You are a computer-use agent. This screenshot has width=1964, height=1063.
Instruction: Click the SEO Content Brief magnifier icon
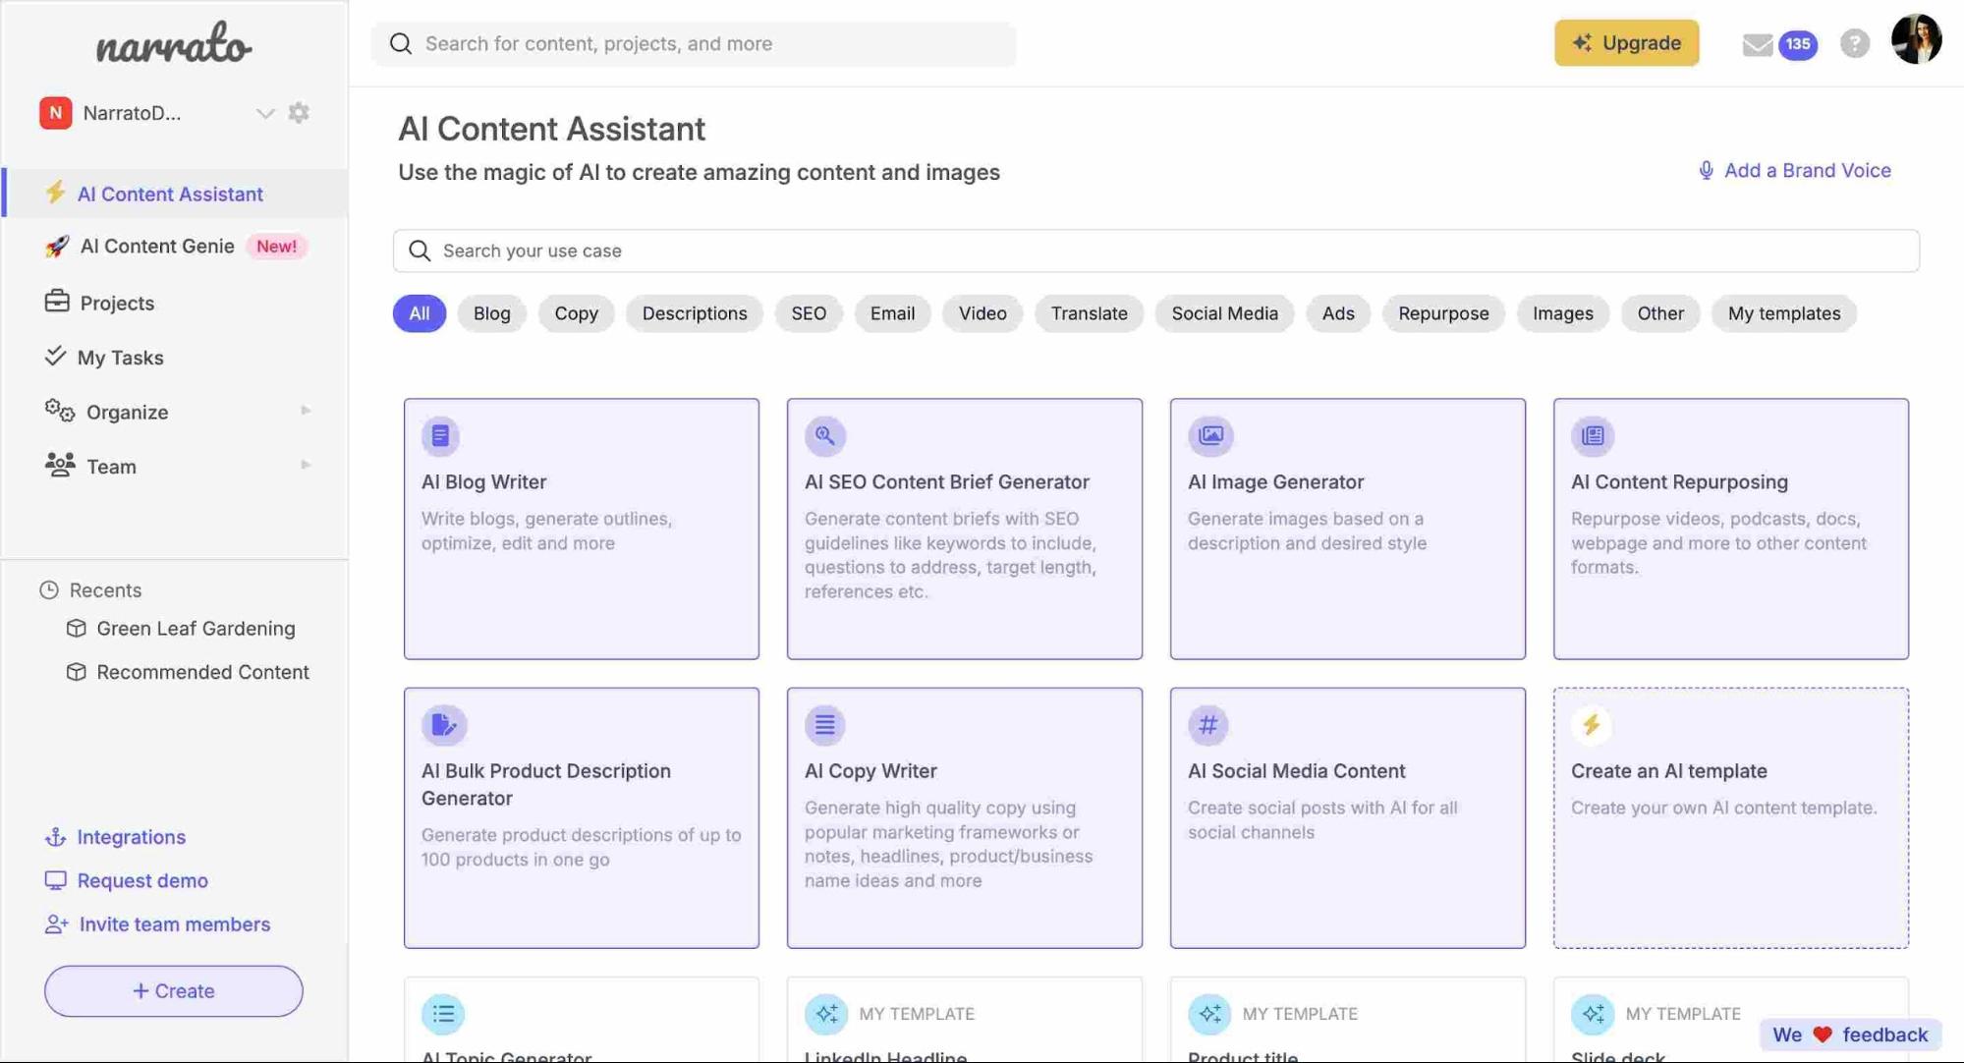pyautogui.click(x=824, y=435)
